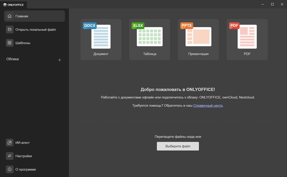Follow the Справочный центр link
The height and width of the screenshot is (177, 287).
[208, 105]
